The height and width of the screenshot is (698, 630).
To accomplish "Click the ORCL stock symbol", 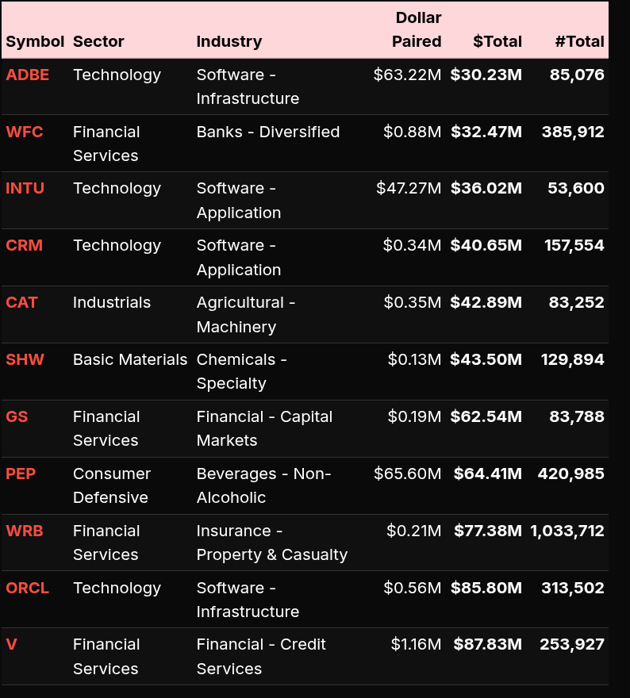I will [28, 589].
